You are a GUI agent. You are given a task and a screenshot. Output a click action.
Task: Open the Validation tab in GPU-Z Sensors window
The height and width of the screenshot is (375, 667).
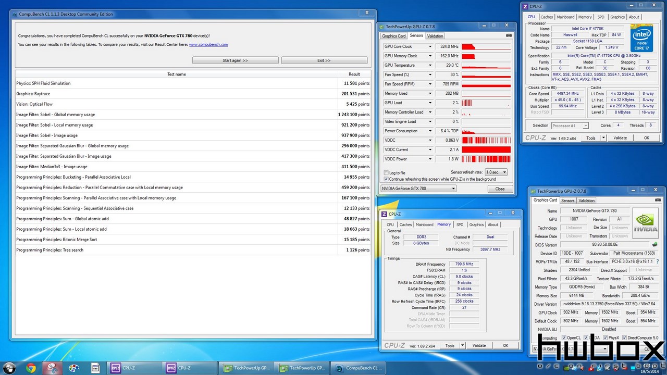tap(435, 36)
